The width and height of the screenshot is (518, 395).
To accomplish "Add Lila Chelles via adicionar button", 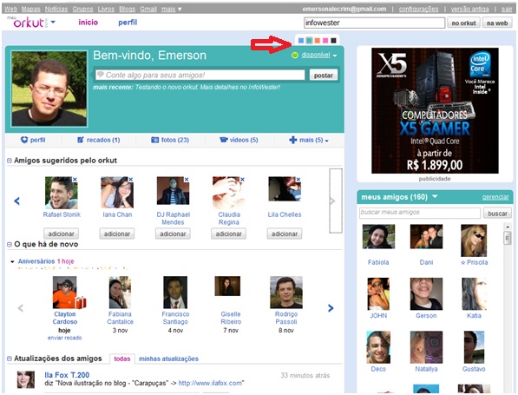I will coord(285,234).
